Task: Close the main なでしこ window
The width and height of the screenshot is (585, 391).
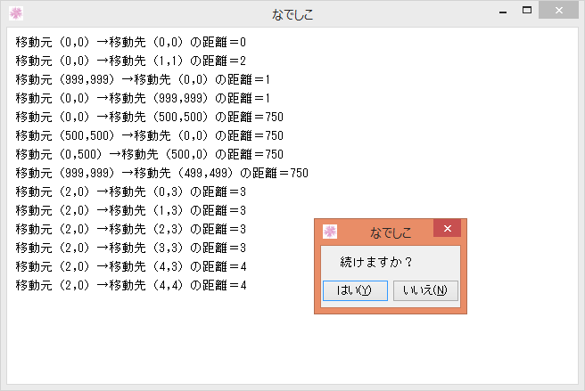Action: [x=558, y=11]
